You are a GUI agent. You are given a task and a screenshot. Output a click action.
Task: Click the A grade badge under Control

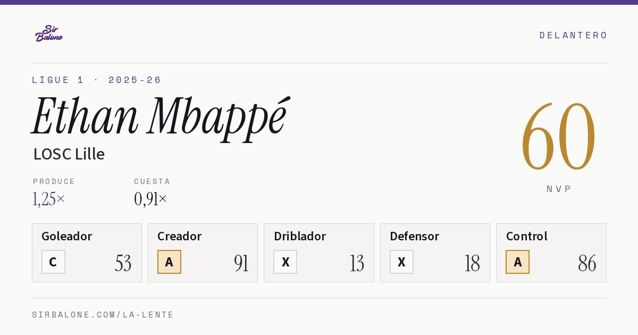[517, 262]
